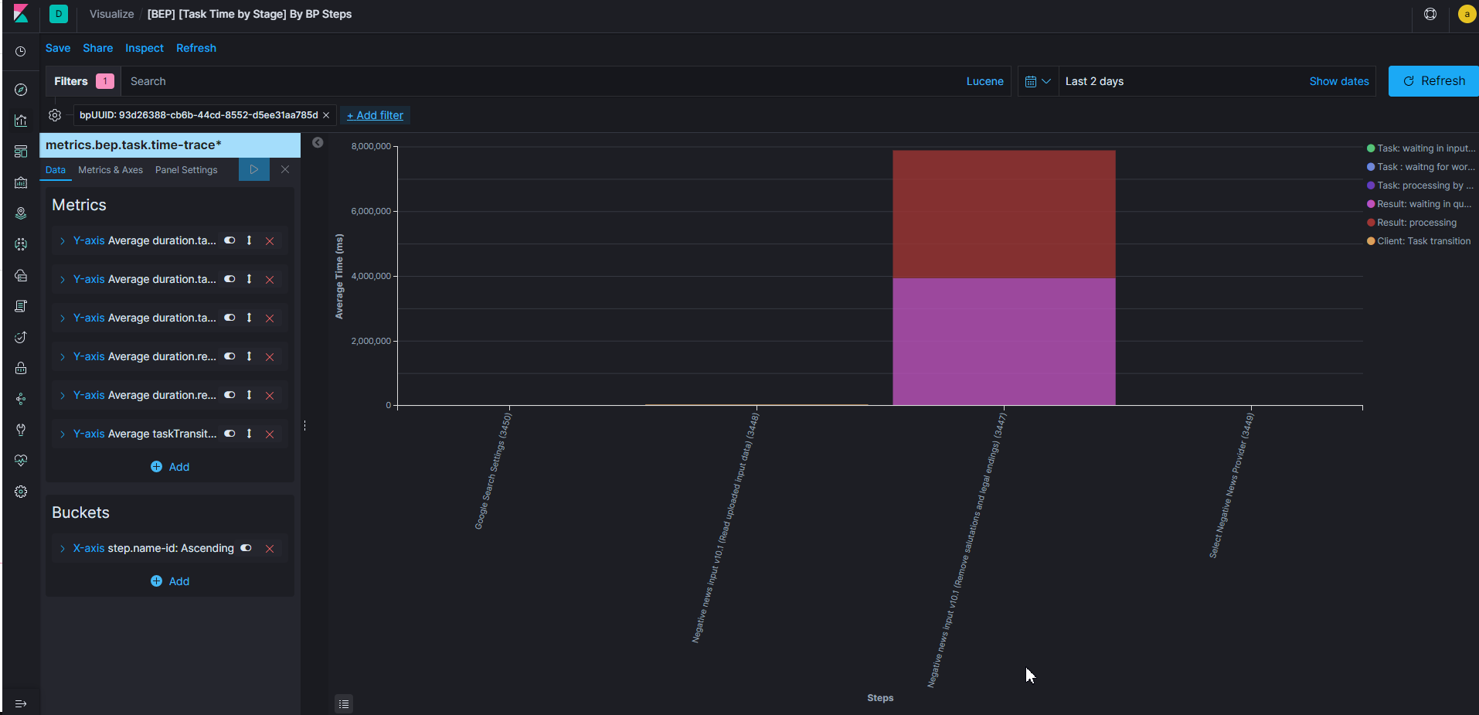
Task: Change the Last 2 days time range
Action: 1094,81
